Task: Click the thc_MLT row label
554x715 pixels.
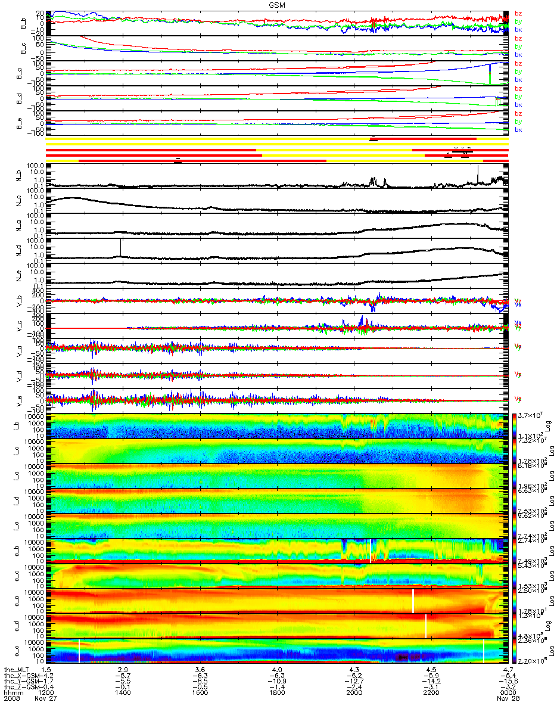Action: pyautogui.click(x=18, y=670)
